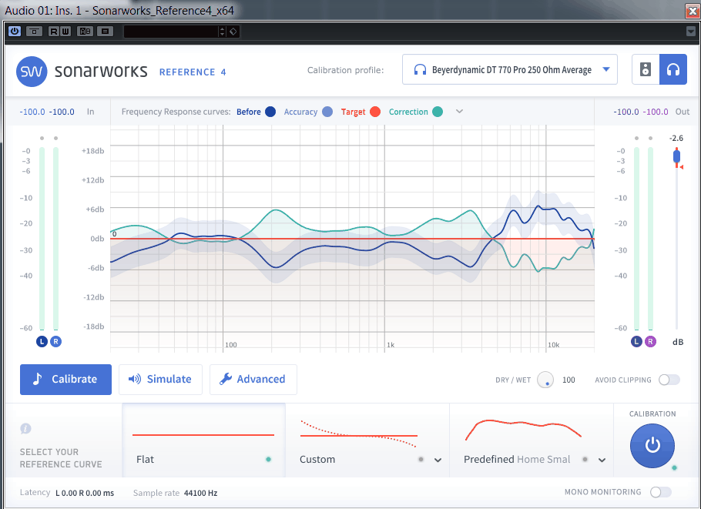Click the Latency value readout
Image resolution: width=701 pixels, height=509 pixels.
coord(85,493)
